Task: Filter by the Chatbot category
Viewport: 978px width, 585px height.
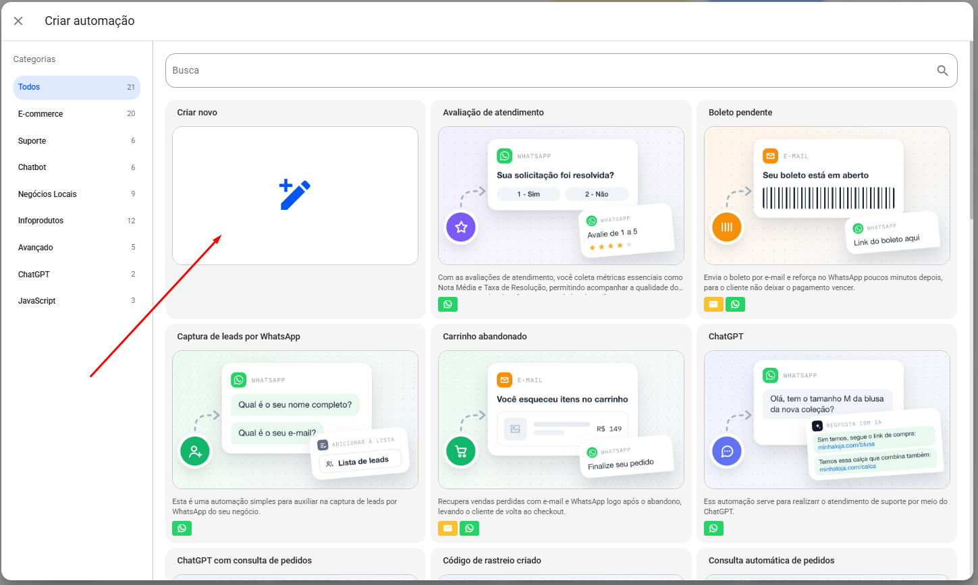Action: pos(77,167)
